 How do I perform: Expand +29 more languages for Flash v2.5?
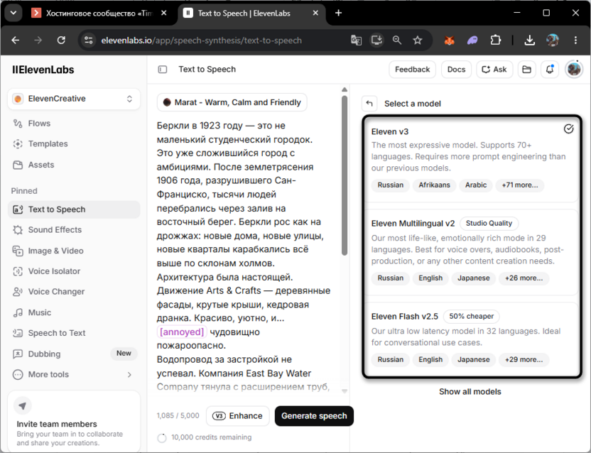tap(524, 359)
